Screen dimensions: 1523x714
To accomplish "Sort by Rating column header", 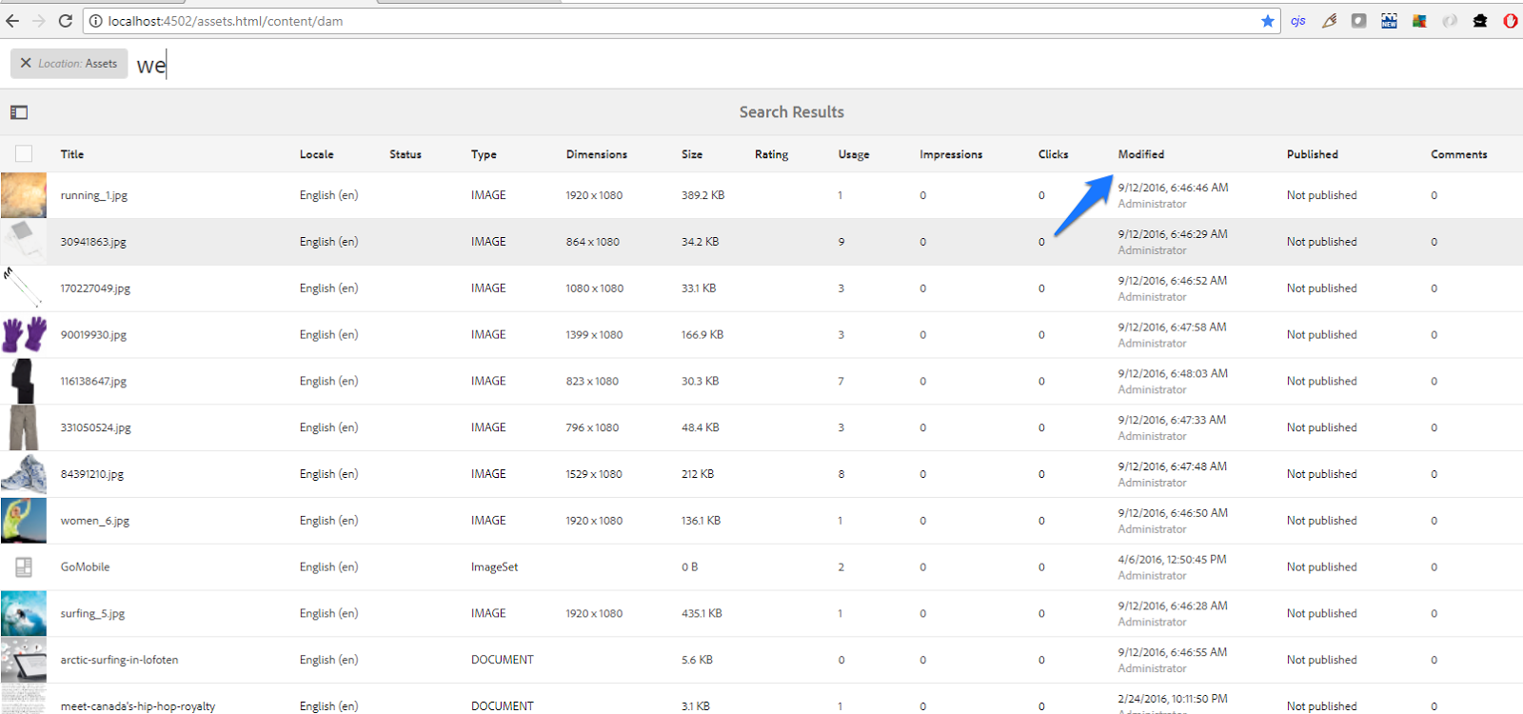I will pyautogui.click(x=771, y=154).
